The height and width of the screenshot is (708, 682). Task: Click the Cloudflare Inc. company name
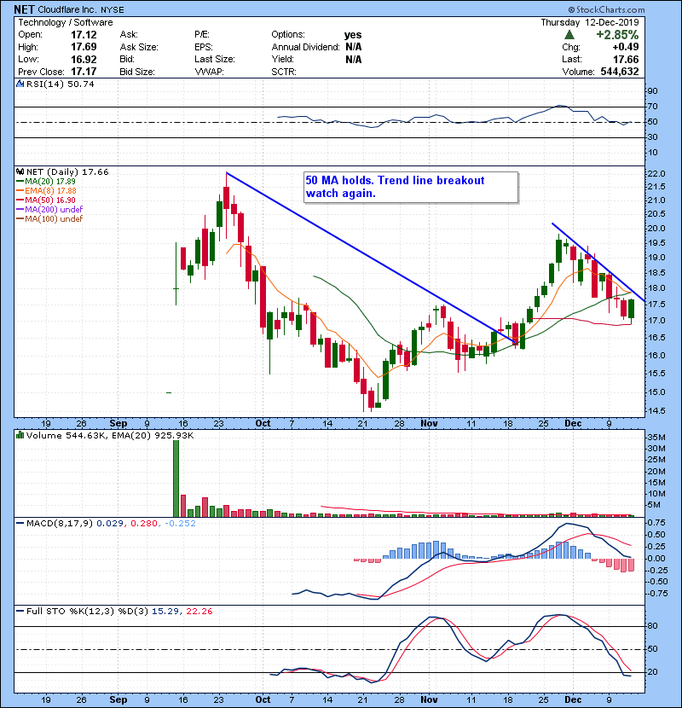68,9
